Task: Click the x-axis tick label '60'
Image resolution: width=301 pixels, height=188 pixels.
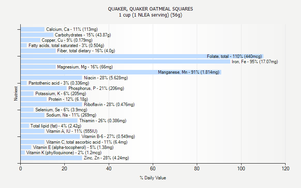Action: [153, 168]
